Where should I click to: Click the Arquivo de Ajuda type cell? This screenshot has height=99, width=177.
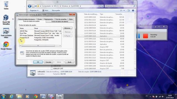tap(106, 63)
